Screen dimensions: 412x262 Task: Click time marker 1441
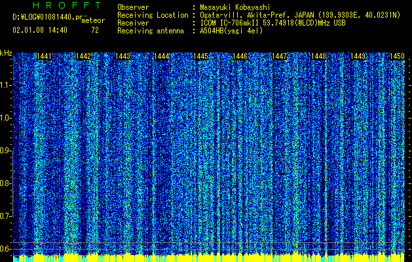click(x=44, y=56)
